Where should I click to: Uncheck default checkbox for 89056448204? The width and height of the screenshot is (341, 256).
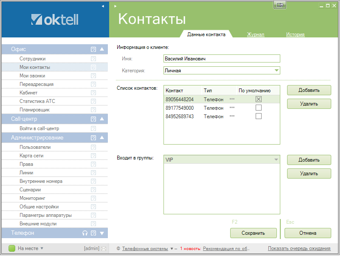point(258,99)
